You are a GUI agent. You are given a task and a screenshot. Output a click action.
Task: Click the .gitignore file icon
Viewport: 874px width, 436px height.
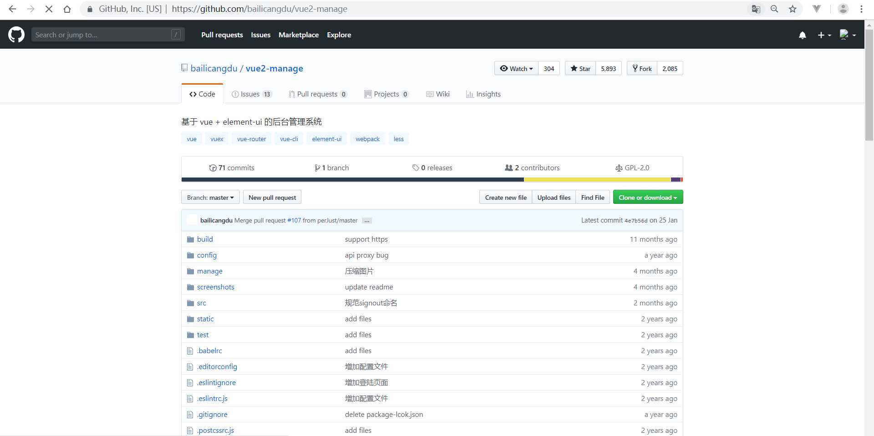pyautogui.click(x=190, y=415)
